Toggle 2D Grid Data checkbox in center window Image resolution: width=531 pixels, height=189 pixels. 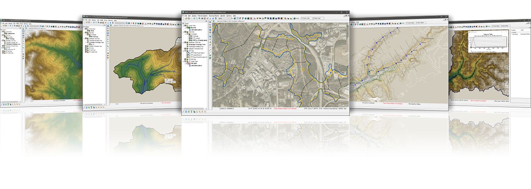click(x=185, y=59)
